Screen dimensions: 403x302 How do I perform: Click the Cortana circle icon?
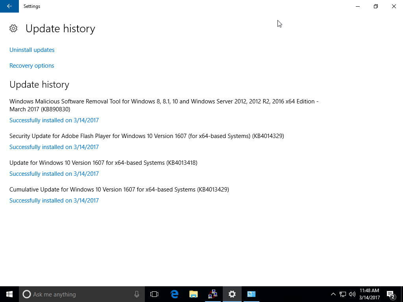26,294
